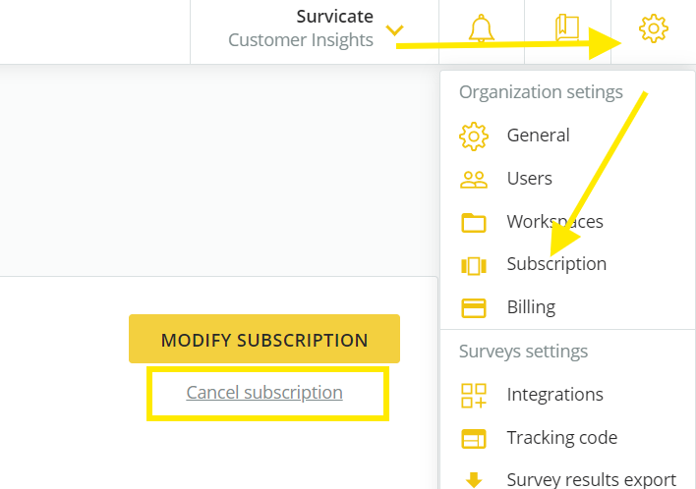This screenshot has width=696, height=489.
Task: Click the Subscription carousel icon
Action: tap(474, 265)
